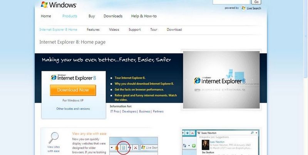Click the Isaac Newton search suggestions screenshot
Viewport: 308px width, 155px height.
(x=221, y=142)
